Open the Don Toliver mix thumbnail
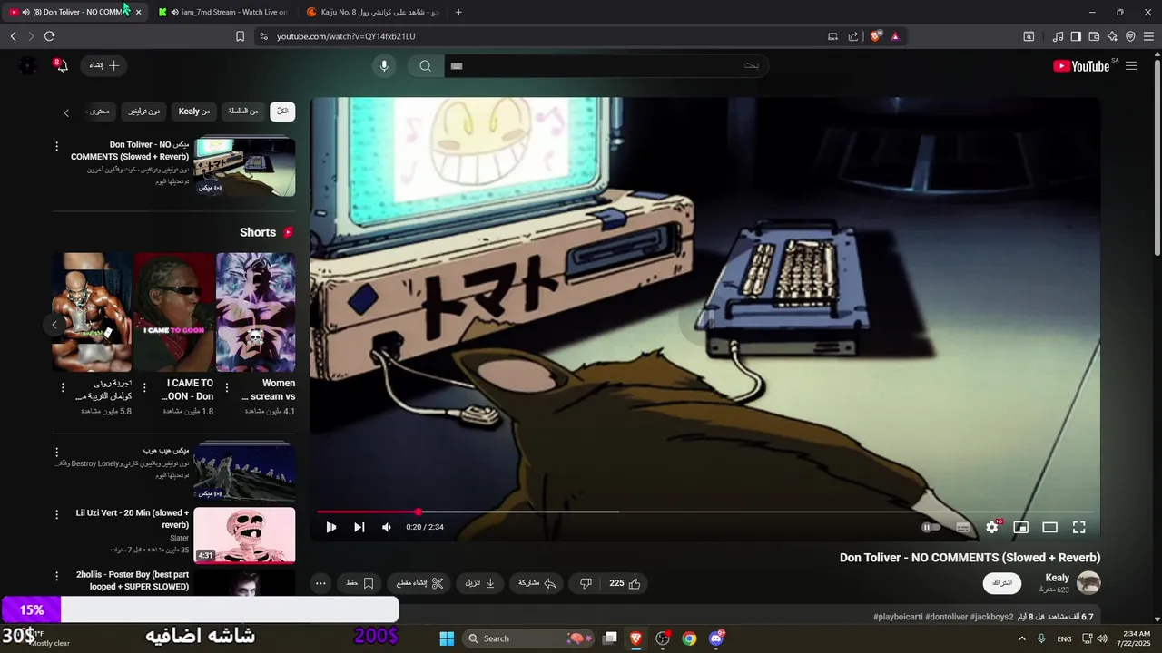 click(244, 167)
